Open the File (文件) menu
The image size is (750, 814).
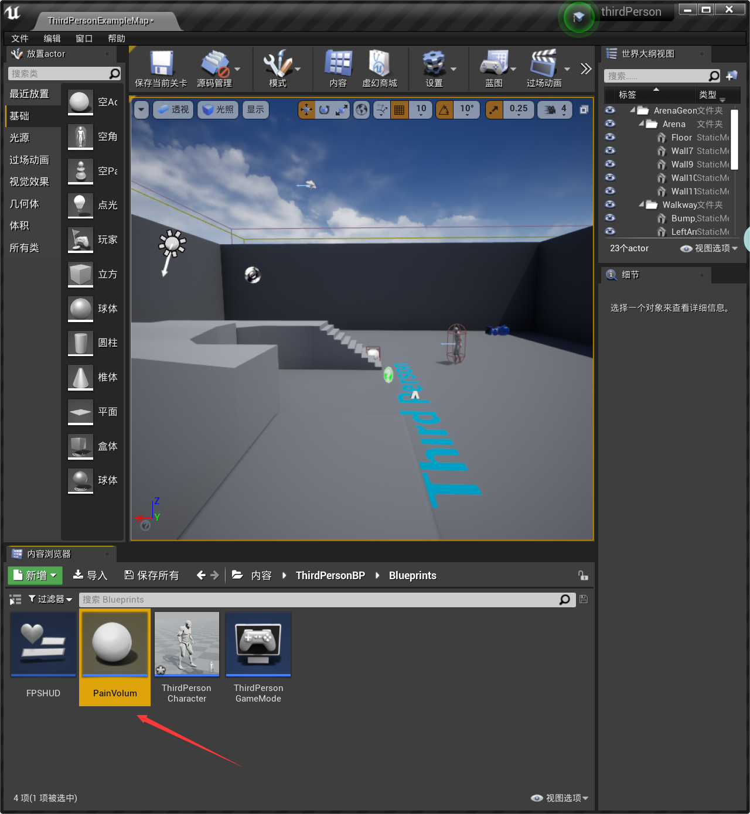(20, 39)
